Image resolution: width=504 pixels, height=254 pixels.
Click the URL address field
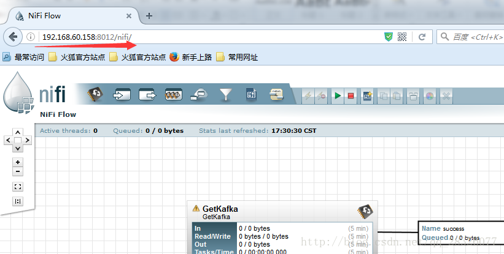pos(211,37)
